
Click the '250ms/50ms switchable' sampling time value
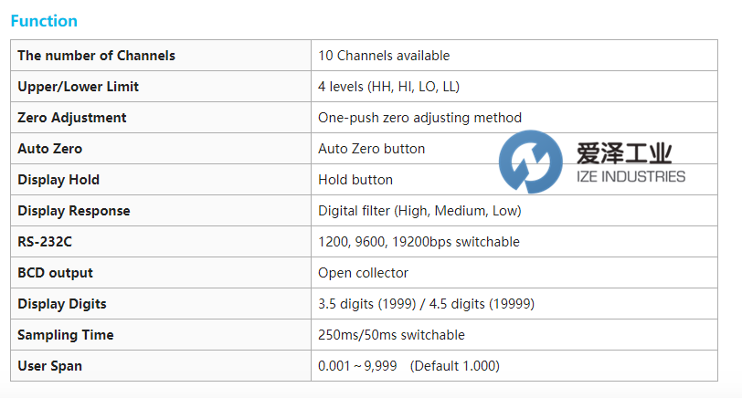pos(391,335)
